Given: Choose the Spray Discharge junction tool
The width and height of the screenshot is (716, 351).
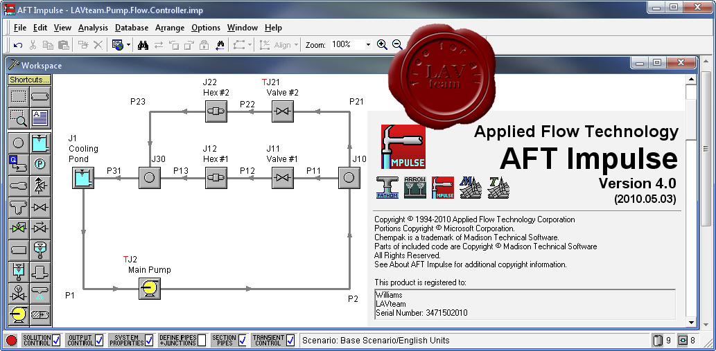Looking at the screenshot, I should pyautogui.click(x=41, y=293).
